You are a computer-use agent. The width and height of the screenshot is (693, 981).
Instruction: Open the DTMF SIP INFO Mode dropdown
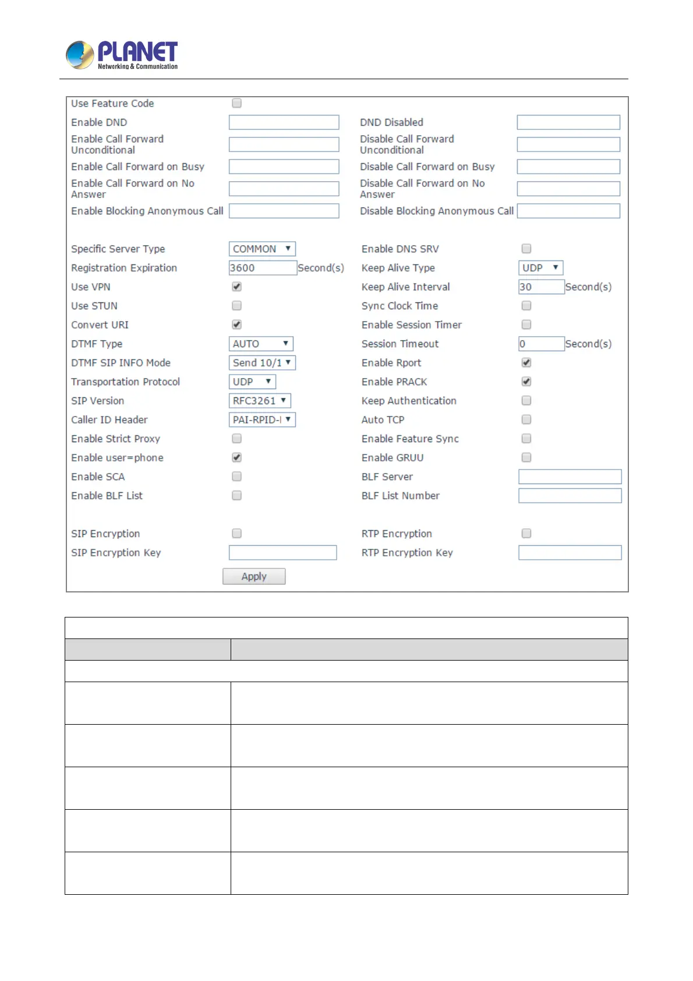(262, 362)
